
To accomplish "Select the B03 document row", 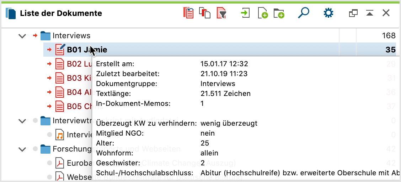I will pos(79,78).
